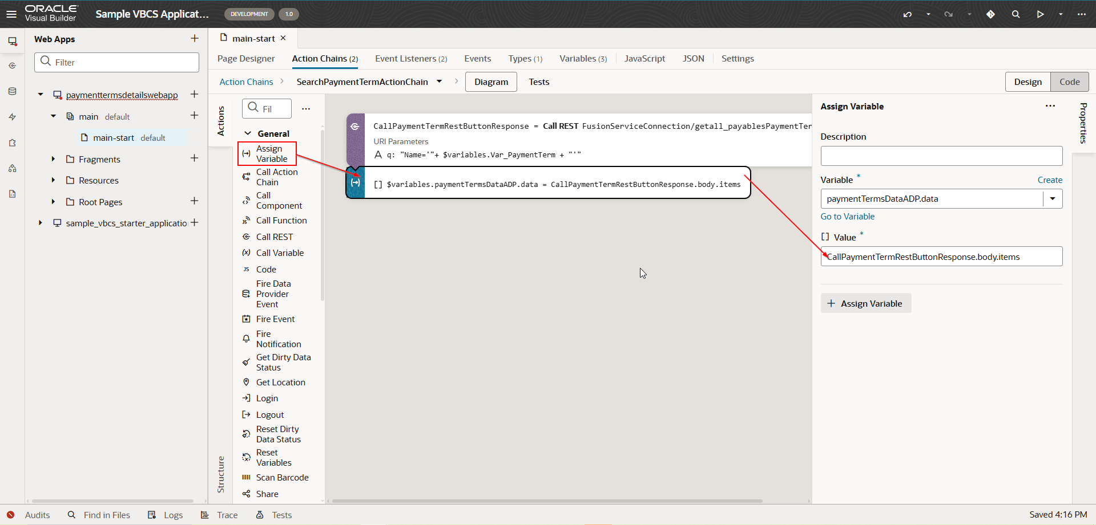Screen dimensions: 1096x525
Task: Open the header overflow menu with three dots
Action: pos(1082,14)
